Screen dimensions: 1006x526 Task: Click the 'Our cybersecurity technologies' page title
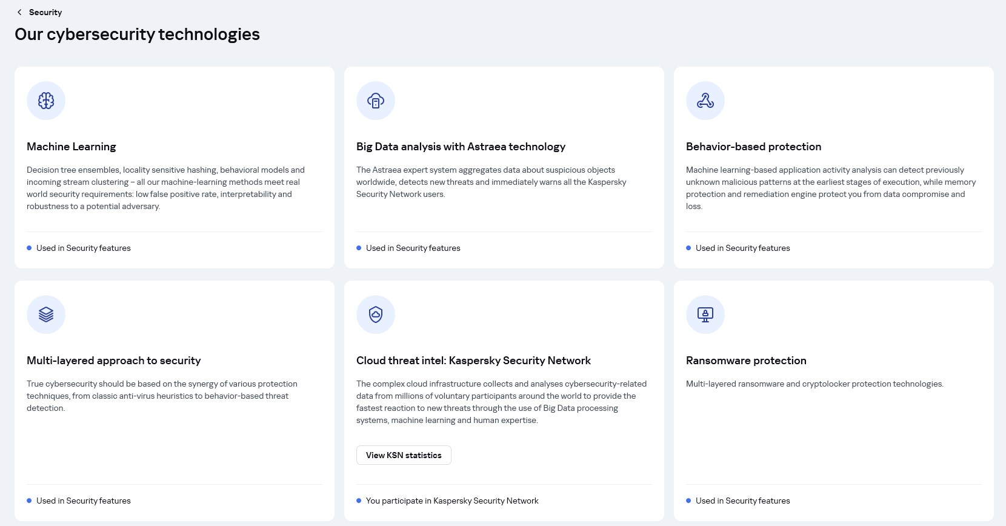click(x=137, y=35)
